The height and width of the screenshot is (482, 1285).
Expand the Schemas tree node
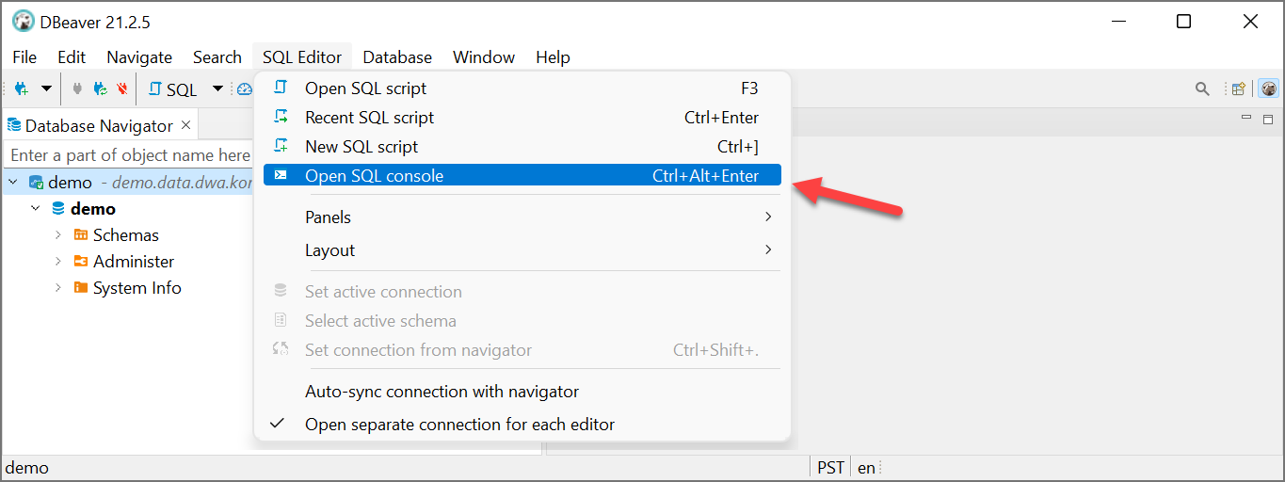(57, 235)
